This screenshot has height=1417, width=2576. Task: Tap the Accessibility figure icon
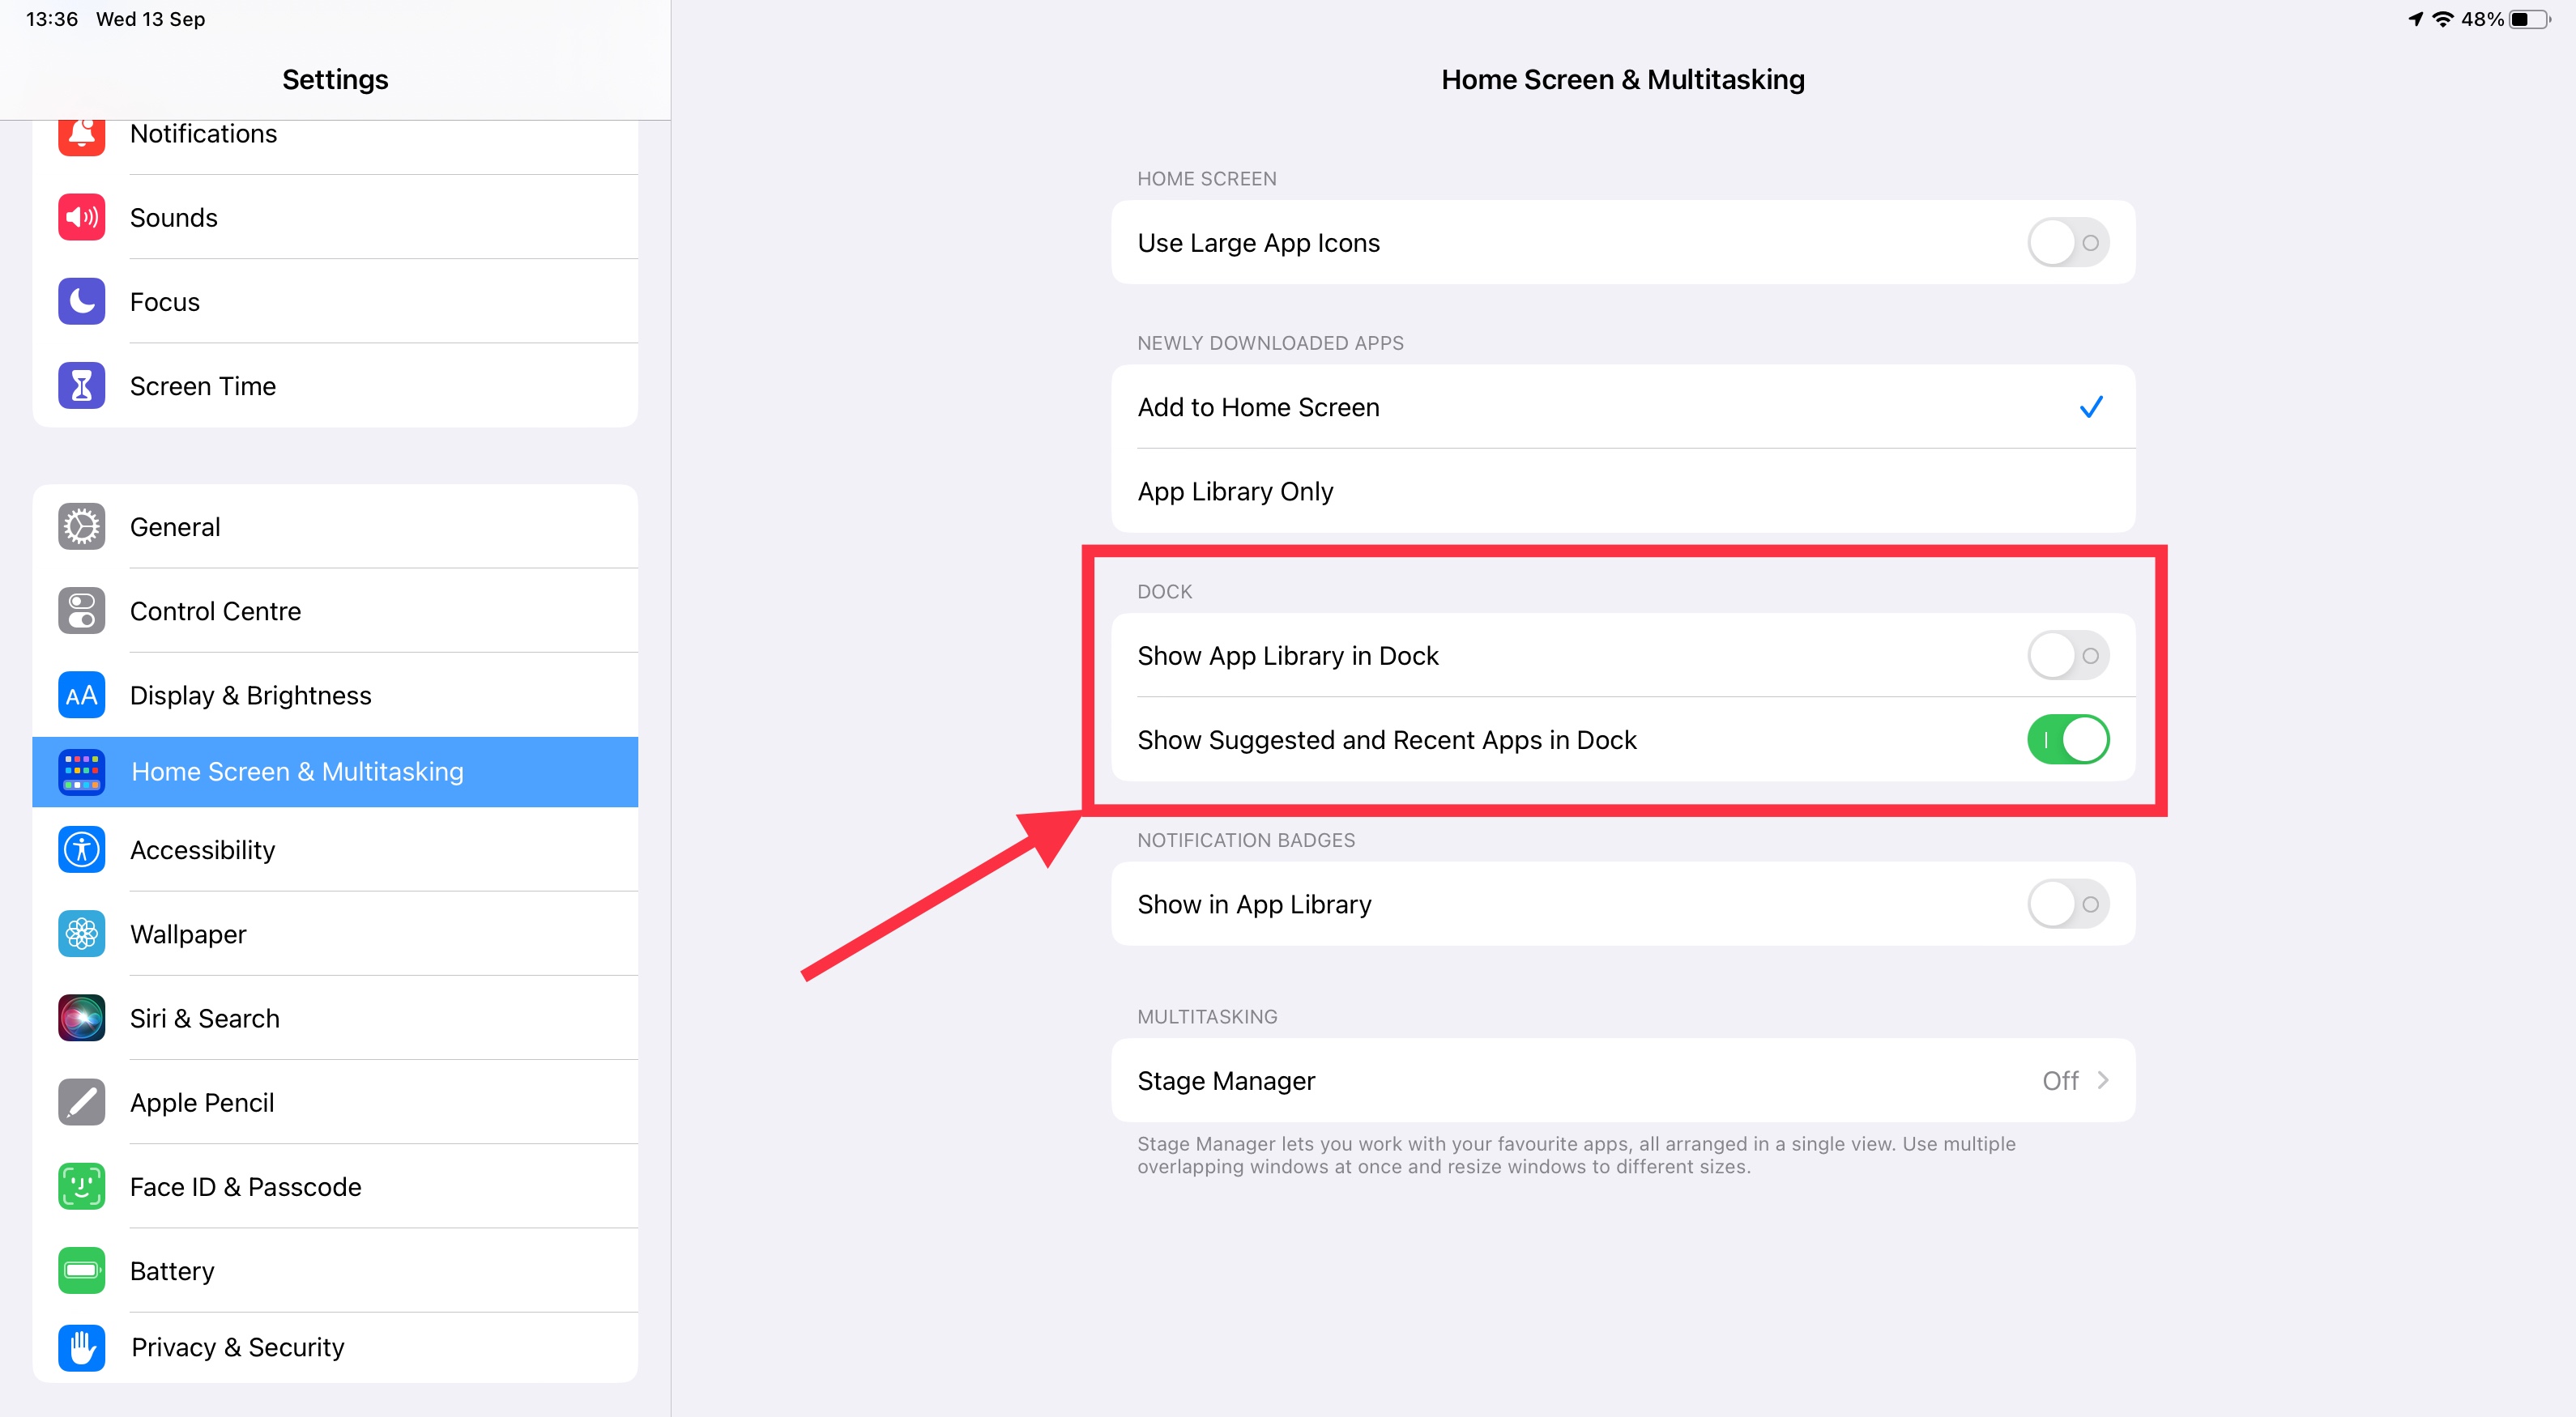coord(81,849)
